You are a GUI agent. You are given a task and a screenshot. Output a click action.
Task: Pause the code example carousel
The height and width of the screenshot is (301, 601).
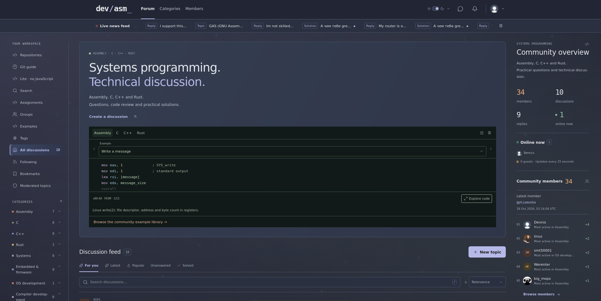coord(490,133)
